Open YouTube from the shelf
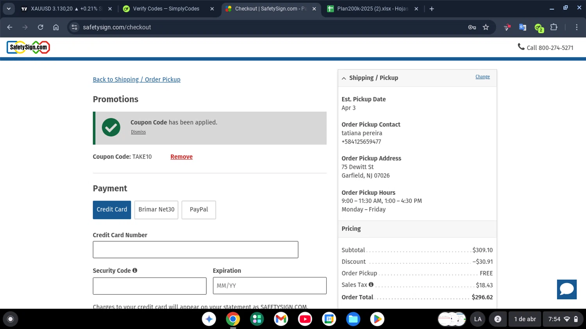The image size is (586, 329). pos(305,319)
